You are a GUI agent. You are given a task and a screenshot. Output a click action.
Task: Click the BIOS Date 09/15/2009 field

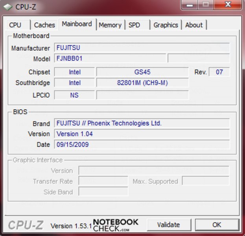[x=142, y=144]
